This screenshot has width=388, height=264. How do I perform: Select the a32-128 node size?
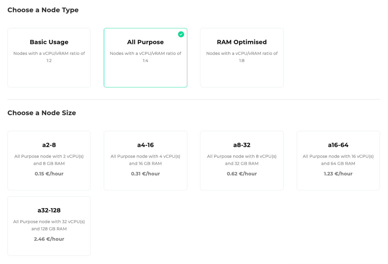pyautogui.click(x=49, y=226)
